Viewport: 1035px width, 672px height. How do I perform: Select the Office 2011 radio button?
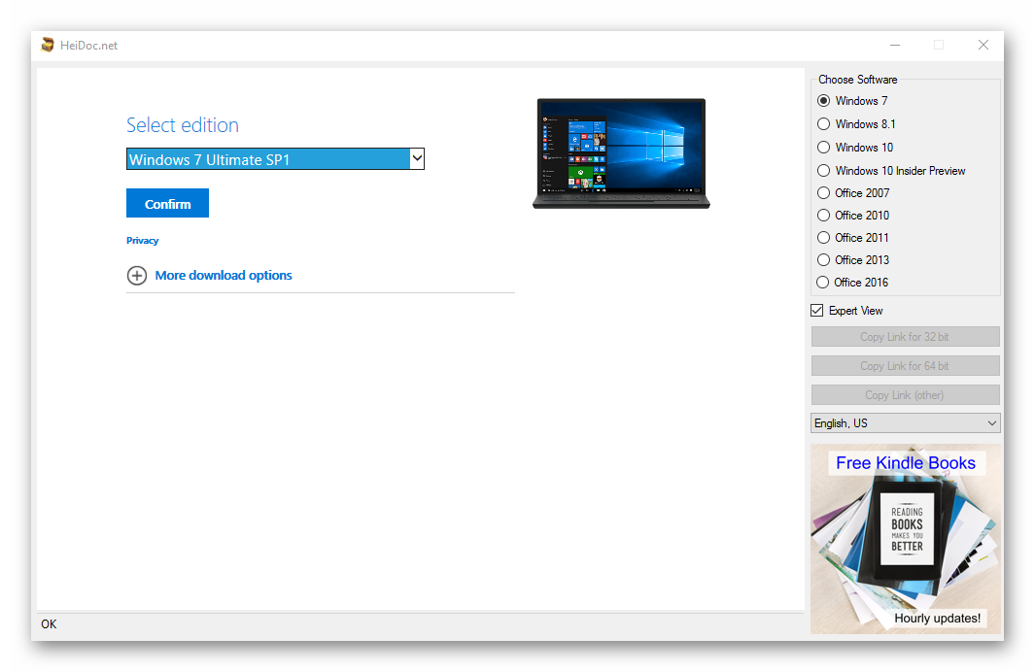click(824, 238)
